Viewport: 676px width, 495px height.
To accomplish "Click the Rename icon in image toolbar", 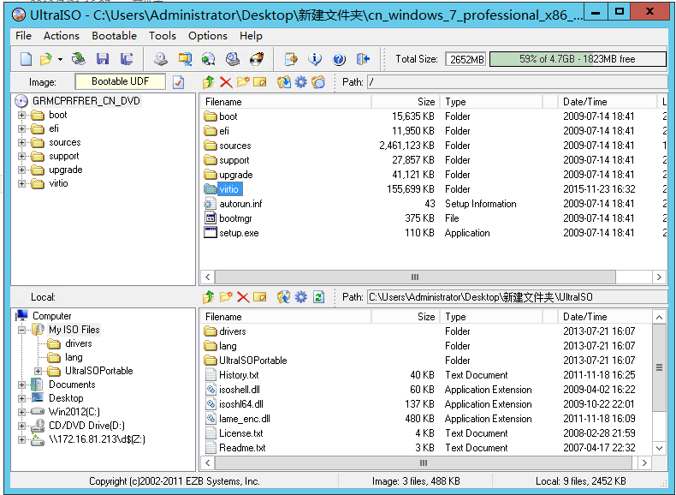I will [260, 81].
